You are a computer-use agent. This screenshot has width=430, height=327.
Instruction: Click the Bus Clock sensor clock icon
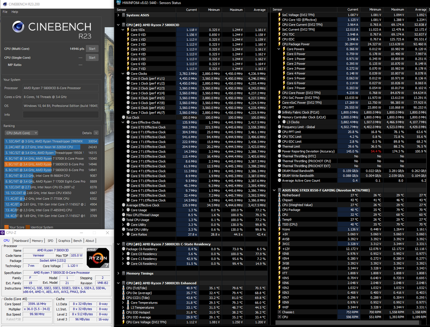(124, 117)
